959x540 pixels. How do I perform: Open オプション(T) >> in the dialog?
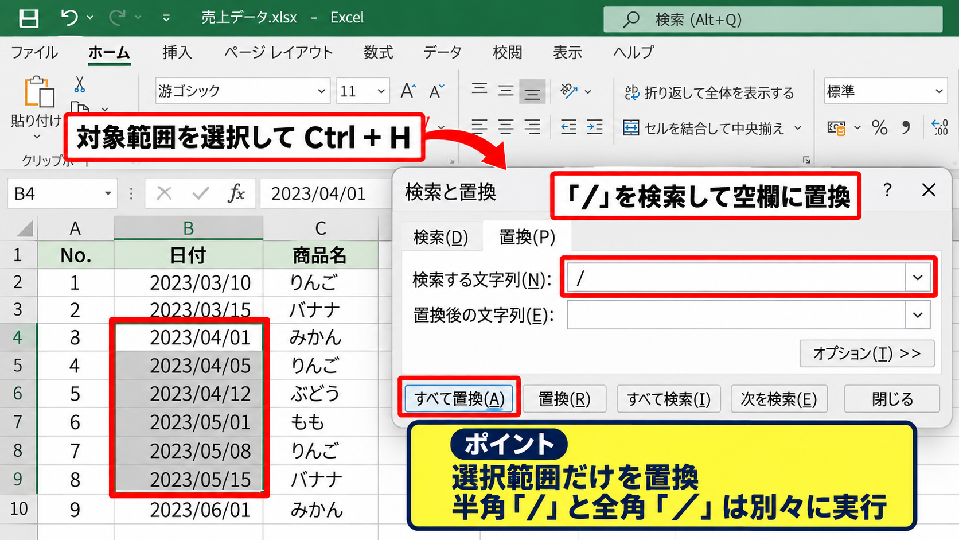pyautogui.click(x=867, y=353)
